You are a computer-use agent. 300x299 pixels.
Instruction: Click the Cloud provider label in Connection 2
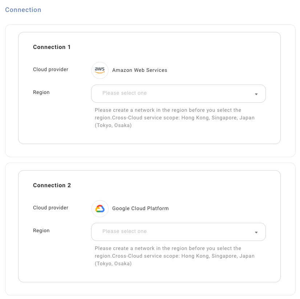point(50,208)
